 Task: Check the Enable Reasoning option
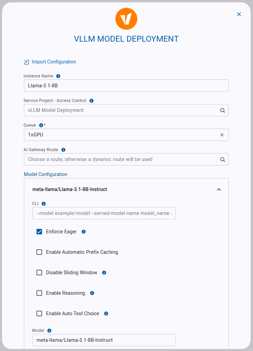pos(39,293)
